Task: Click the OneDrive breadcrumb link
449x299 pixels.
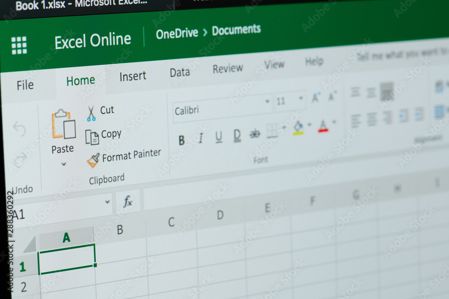Action: point(177,34)
